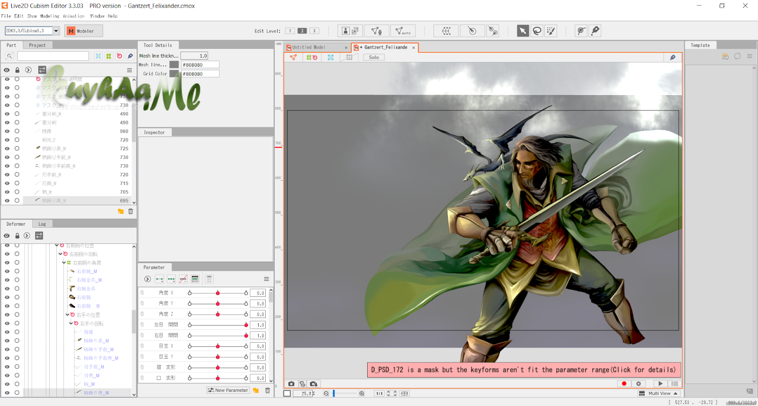This screenshot has height=406, width=758.
Task: Expand deformer tree with circled arrow icon
Action: pyautogui.click(x=27, y=236)
